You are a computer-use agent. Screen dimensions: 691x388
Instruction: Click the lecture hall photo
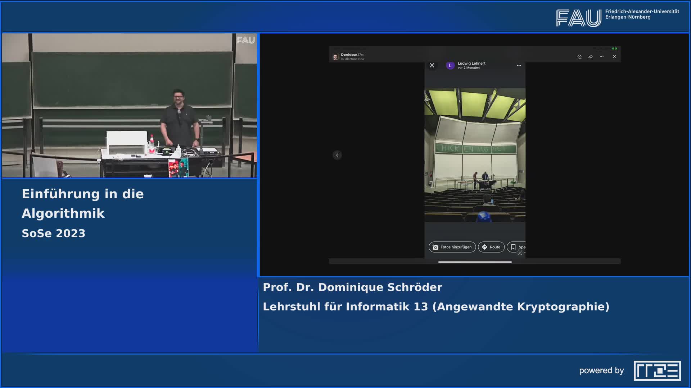[x=475, y=155]
